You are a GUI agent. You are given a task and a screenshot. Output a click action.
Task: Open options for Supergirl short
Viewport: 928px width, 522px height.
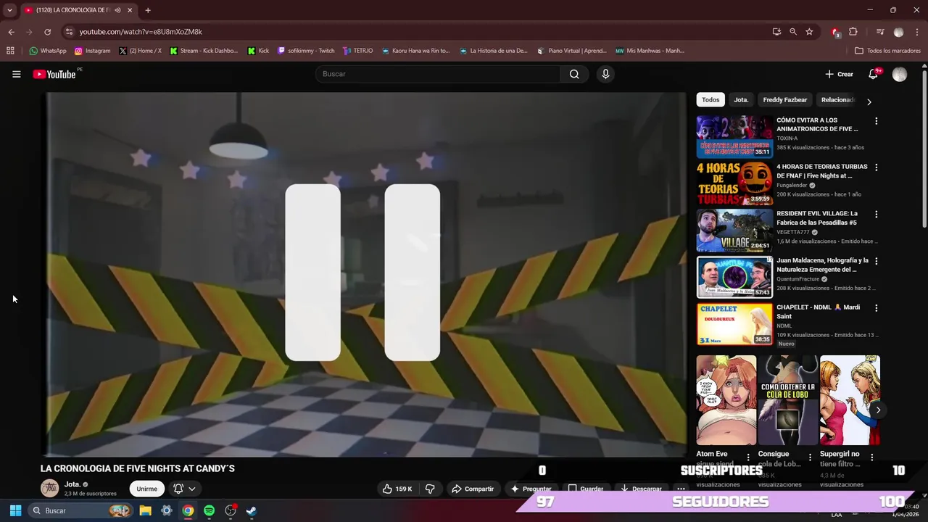tap(871, 457)
